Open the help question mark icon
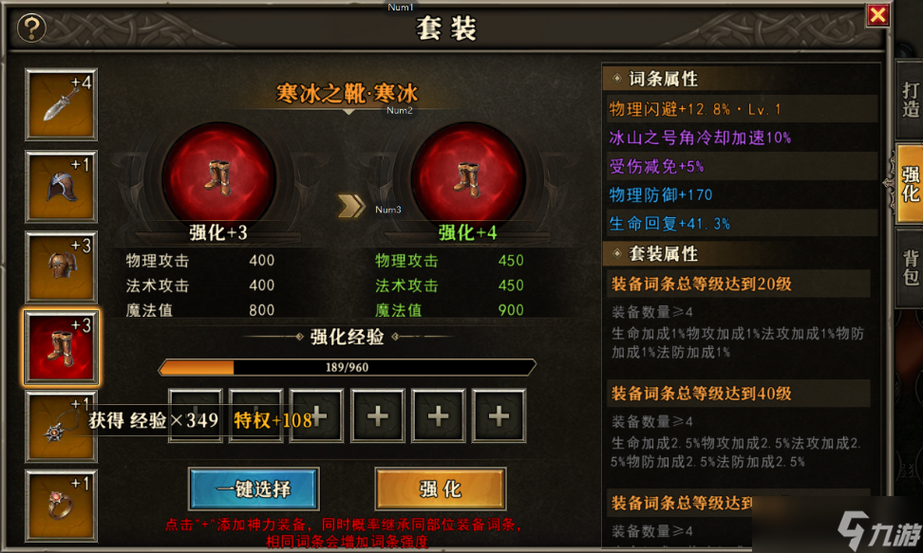The height and width of the screenshot is (553, 923). coord(31,28)
